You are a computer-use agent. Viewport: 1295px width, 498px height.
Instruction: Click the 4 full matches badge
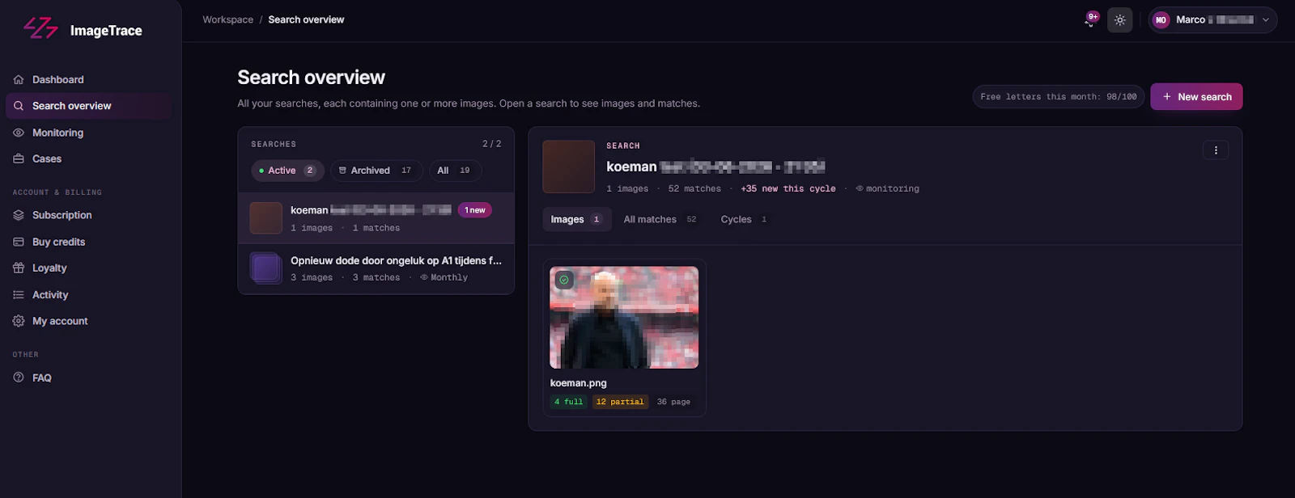pos(568,402)
